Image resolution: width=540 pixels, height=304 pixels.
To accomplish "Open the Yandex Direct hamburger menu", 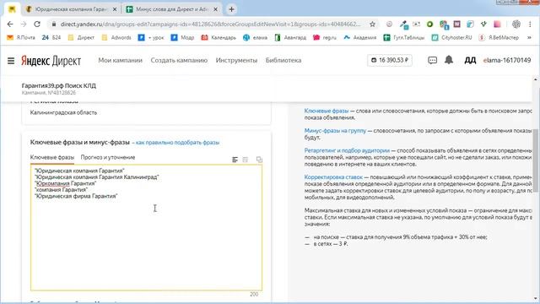I will [x=11, y=61].
